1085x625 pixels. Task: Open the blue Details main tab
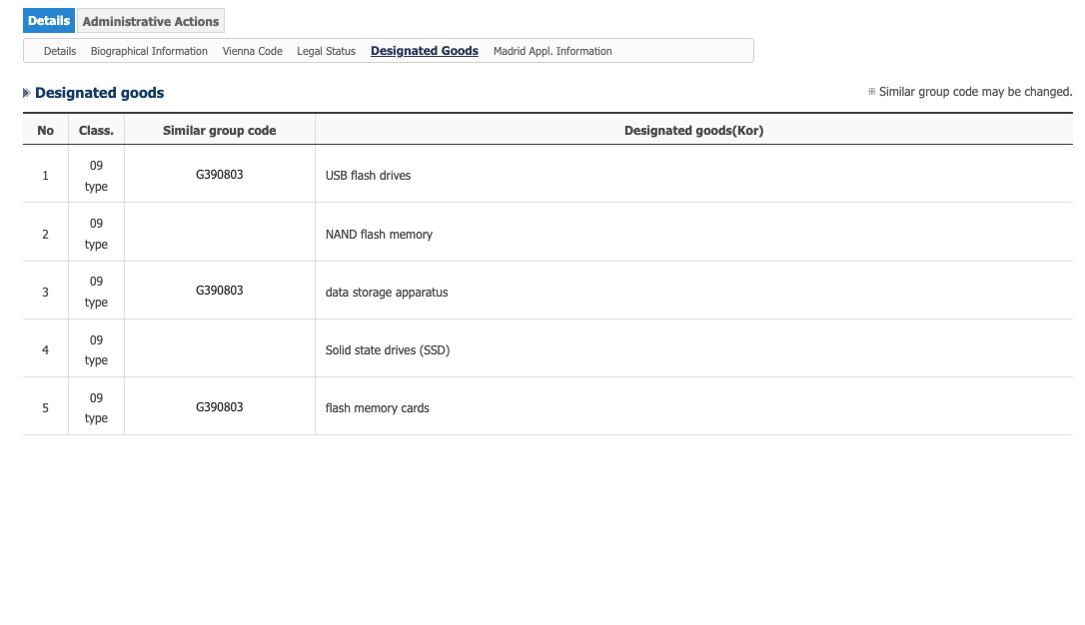tap(49, 21)
